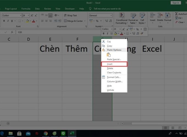Go to the Data ribbon tab
The height and width of the screenshot is (137, 187).
pos(37,9)
